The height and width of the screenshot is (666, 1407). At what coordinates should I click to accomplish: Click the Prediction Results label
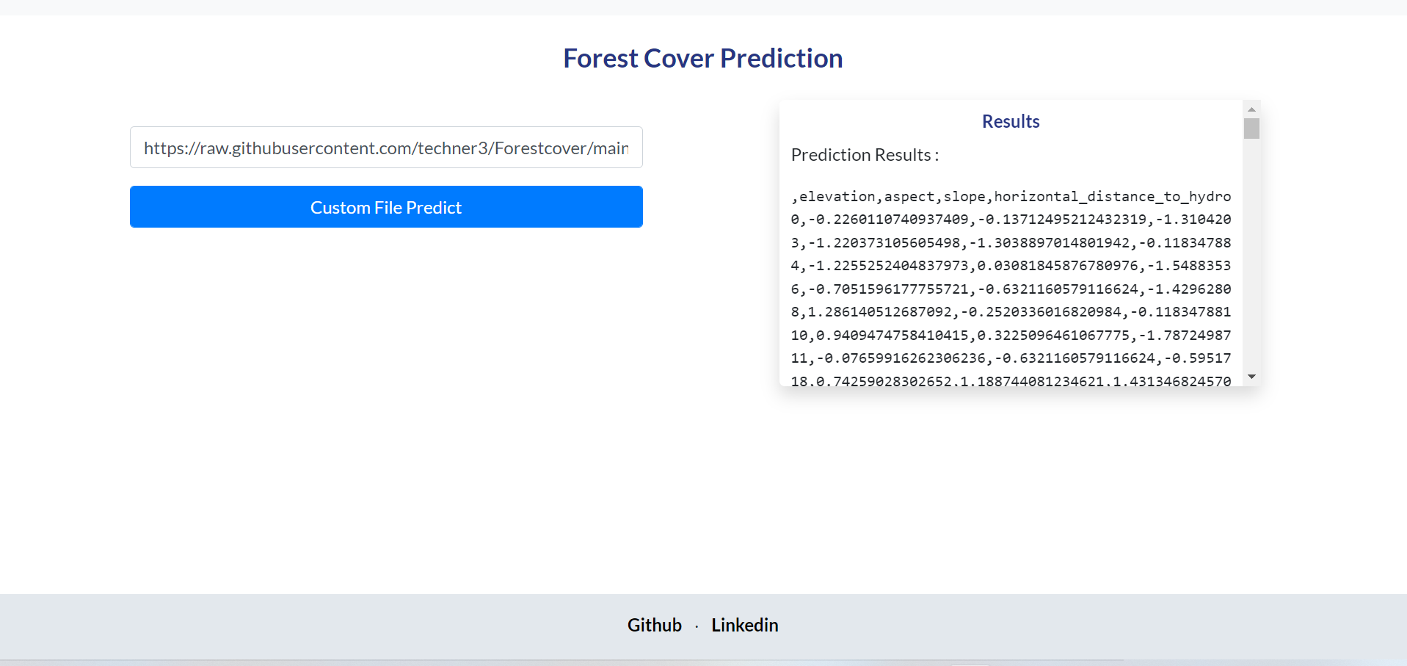point(865,155)
